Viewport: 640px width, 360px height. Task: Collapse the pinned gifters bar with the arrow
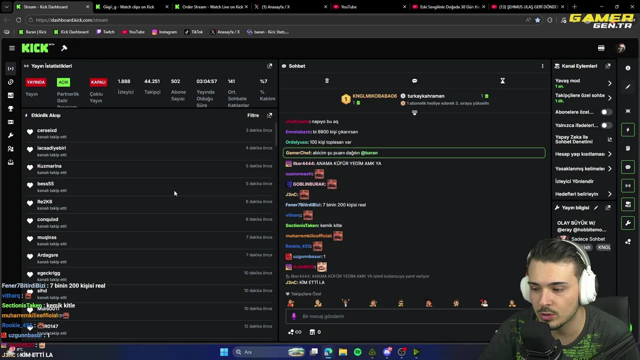pos(414,113)
